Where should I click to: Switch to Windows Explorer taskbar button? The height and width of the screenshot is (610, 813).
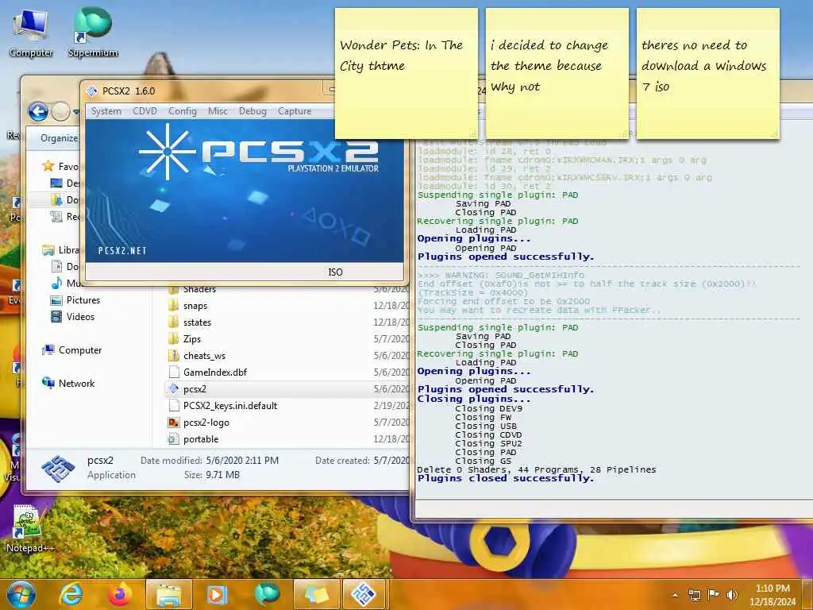(169, 594)
